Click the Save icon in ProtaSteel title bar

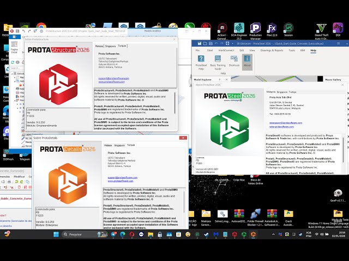tap(200, 43)
